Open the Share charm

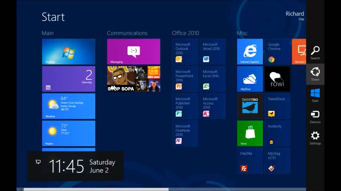coord(315,74)
